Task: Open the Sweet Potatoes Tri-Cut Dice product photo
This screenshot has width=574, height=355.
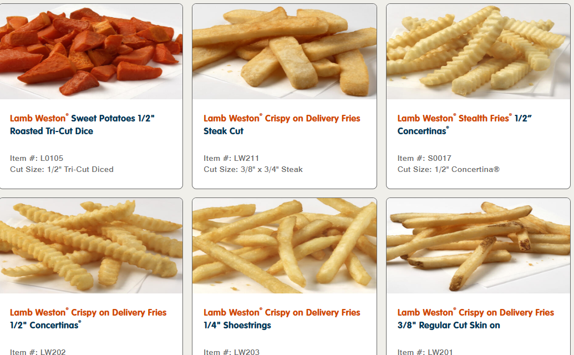Action: (91, 52)
